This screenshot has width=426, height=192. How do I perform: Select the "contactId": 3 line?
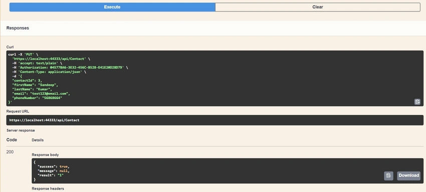tap(27, 80)
